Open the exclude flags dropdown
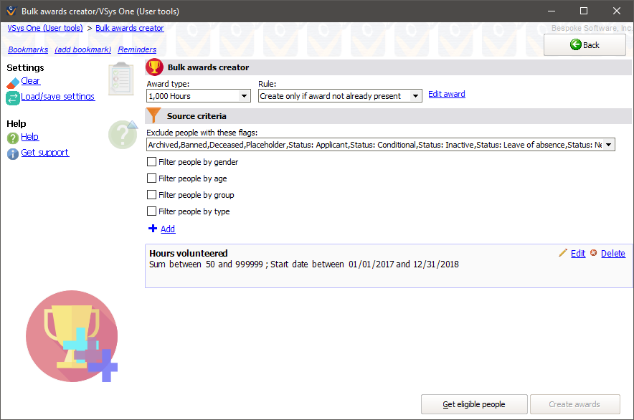This screenshot has width=634, height=420. [x=609, y=145]
